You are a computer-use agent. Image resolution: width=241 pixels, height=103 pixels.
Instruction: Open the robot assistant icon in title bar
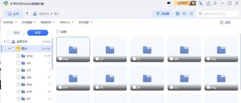pyautogui.click(x=169, y=3)
